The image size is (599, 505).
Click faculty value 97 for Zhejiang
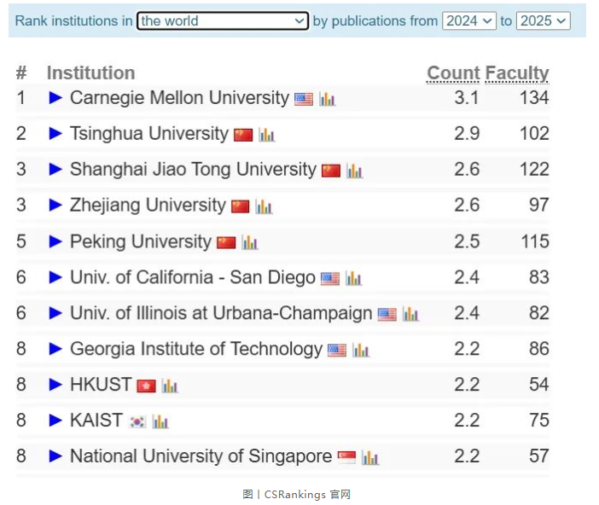539,205
